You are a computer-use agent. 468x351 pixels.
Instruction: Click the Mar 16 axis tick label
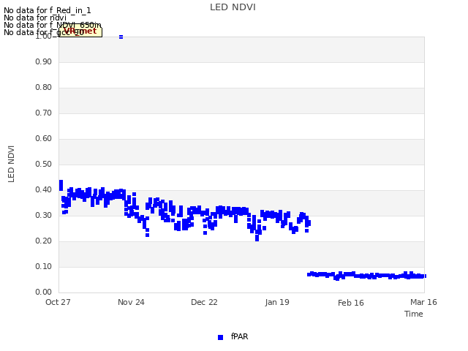point(423,302)
